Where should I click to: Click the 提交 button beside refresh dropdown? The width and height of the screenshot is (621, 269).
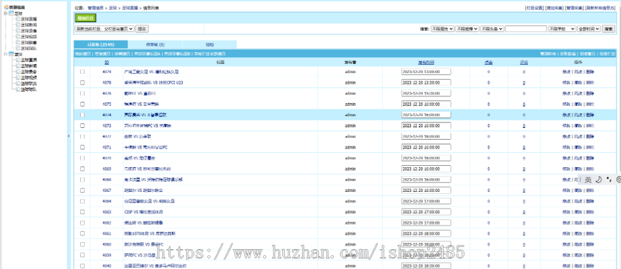tap(142, 29)
